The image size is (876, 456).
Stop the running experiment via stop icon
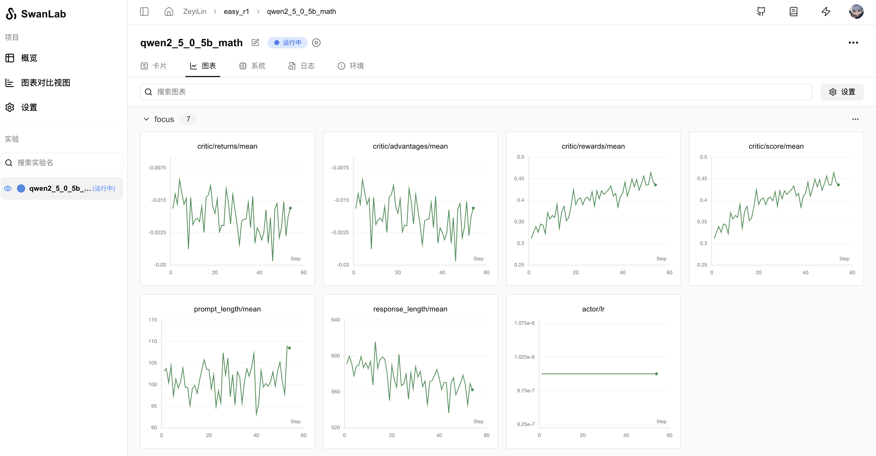pyautogui.click(x=316, y=43)
